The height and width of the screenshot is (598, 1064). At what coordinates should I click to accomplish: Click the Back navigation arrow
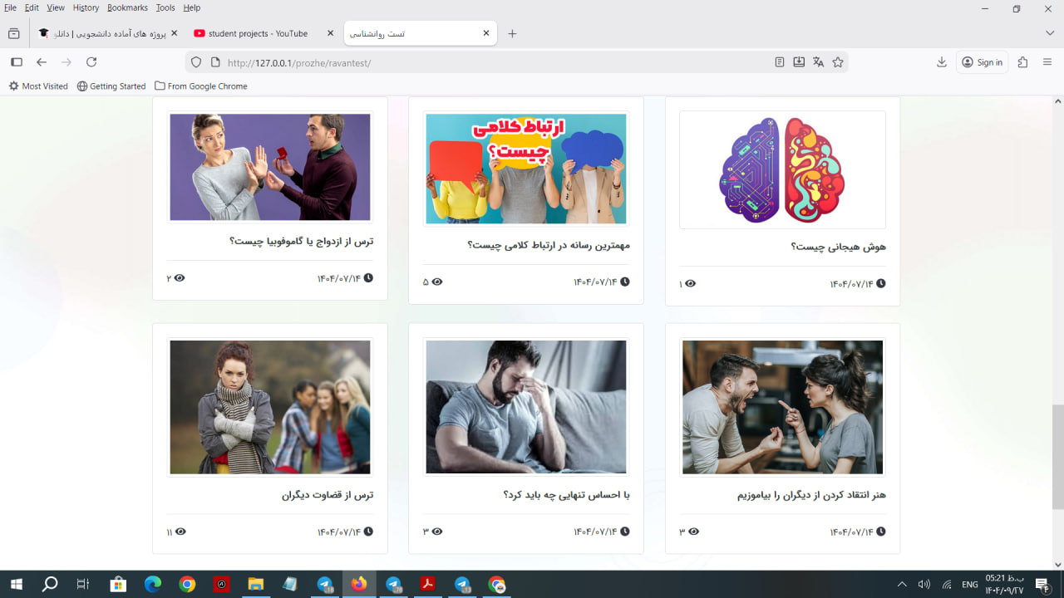(42, 62)
